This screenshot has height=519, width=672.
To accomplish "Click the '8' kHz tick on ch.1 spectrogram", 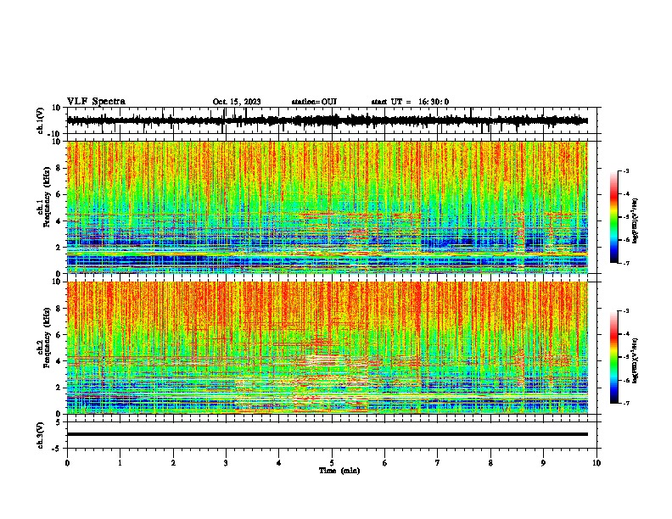I will (59, 168).
